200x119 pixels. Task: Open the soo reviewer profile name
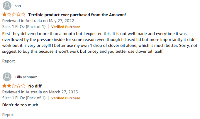(18, 6)
